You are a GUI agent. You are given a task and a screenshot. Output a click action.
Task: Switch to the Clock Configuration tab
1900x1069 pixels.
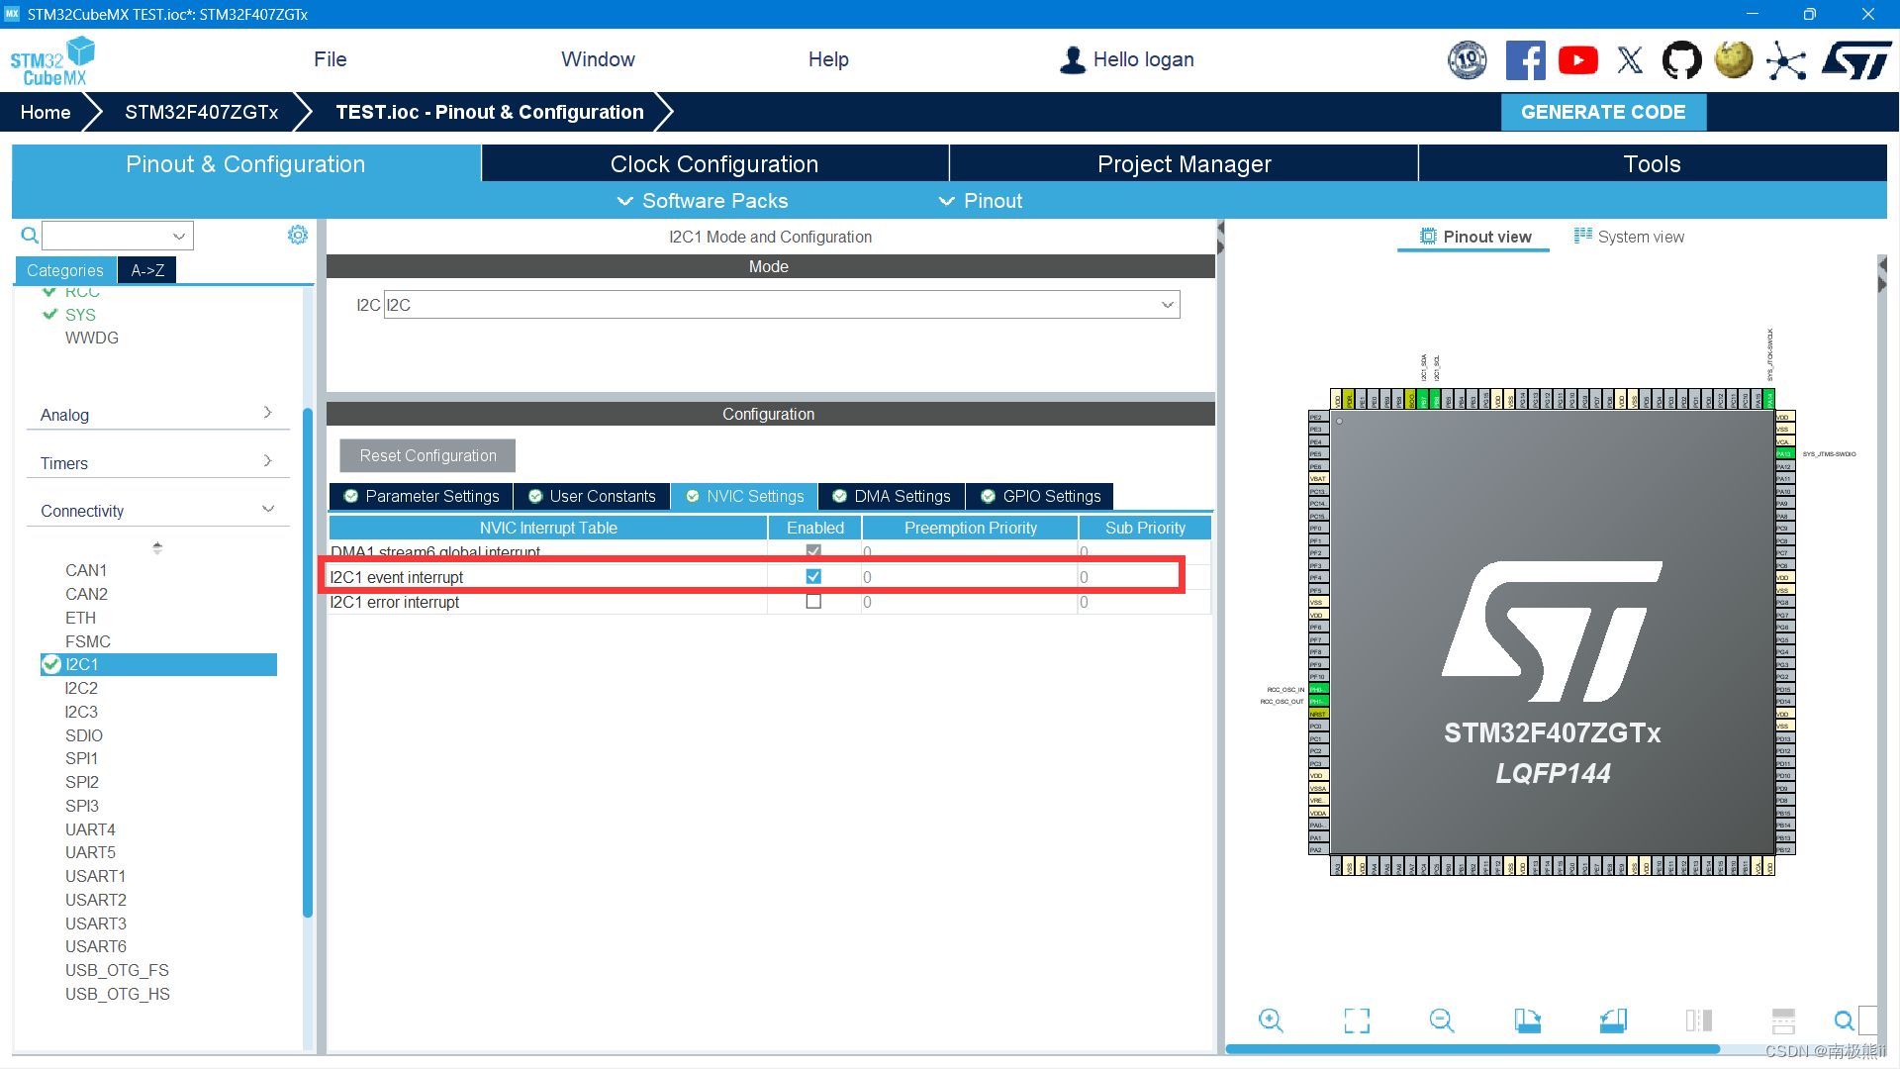[713, 164]
